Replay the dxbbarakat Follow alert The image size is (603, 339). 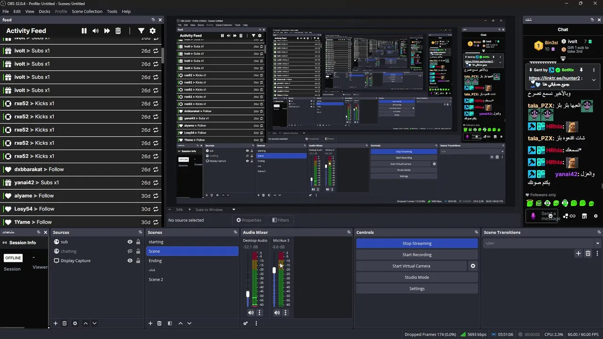[x=156, y=169]
